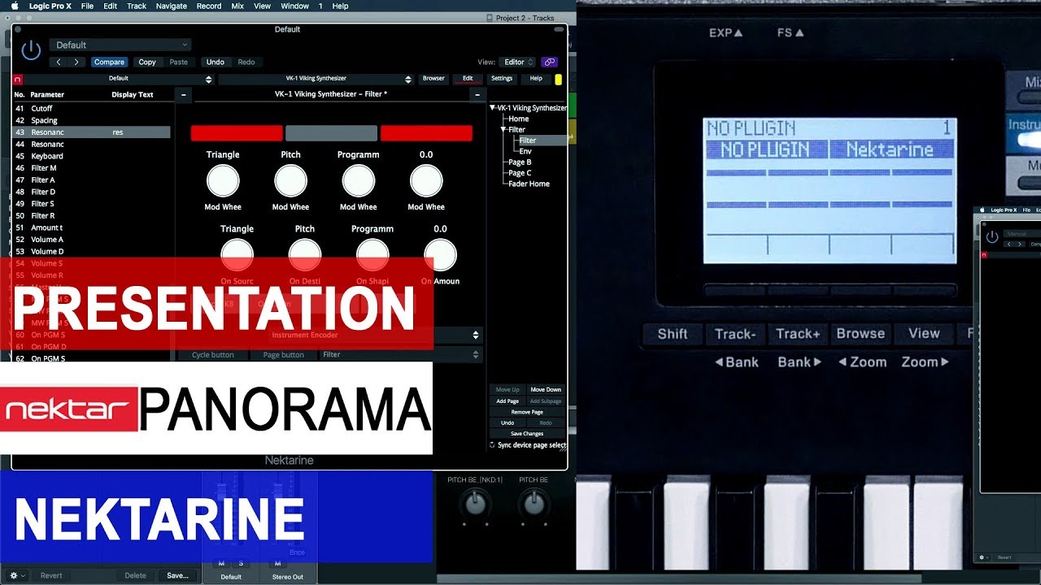Open the View Editor dropdown

tap(519, 62)
